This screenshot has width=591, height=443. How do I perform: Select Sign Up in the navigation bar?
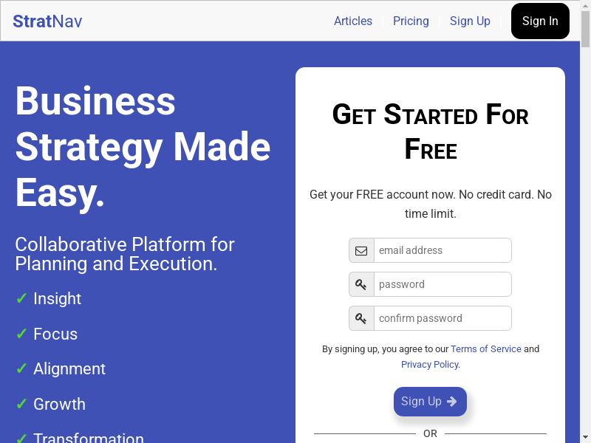coord(470,21)
